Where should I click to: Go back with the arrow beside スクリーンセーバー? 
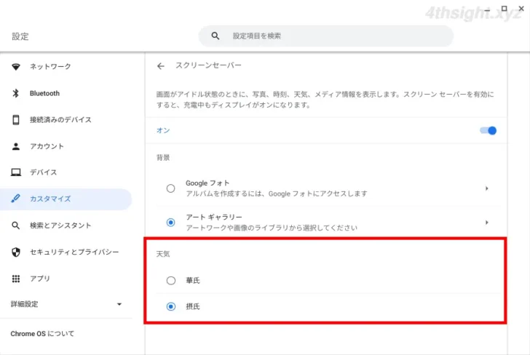point(161,66)
